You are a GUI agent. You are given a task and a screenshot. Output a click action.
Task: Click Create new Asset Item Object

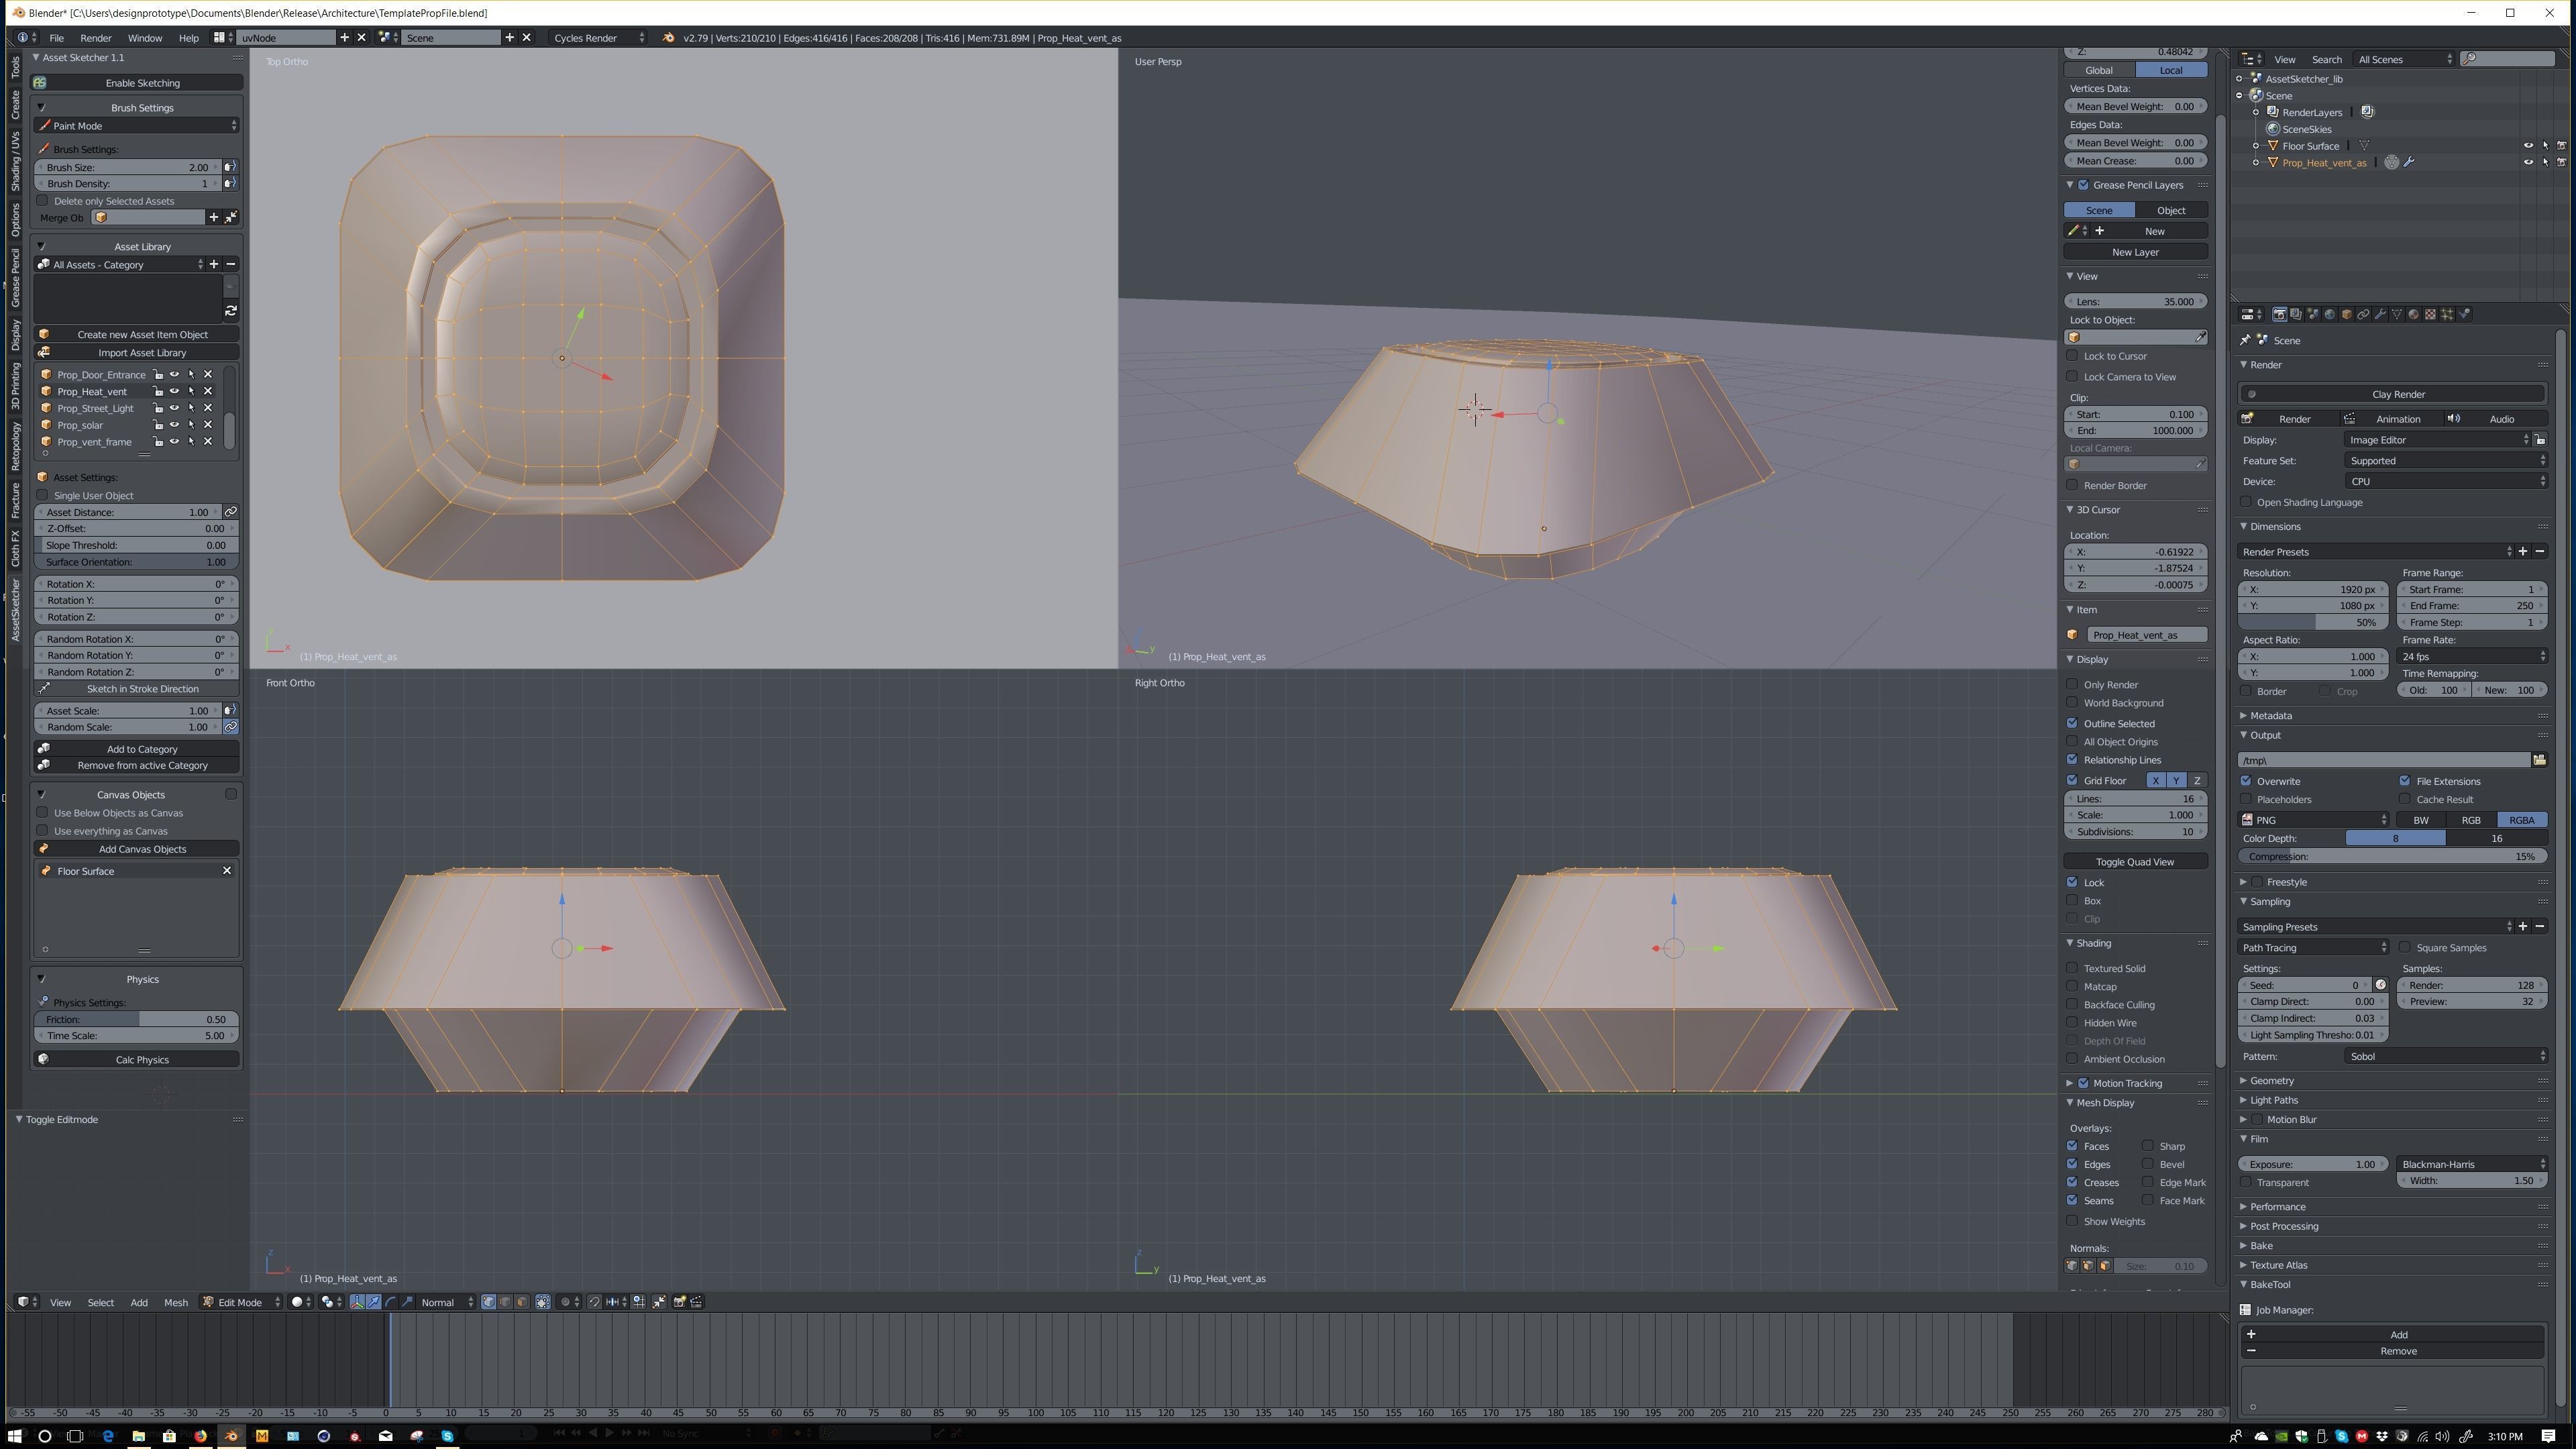(x=136, y=335)
